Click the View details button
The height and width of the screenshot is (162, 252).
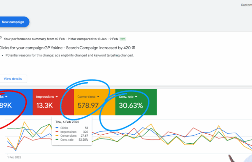pos(13,78)
